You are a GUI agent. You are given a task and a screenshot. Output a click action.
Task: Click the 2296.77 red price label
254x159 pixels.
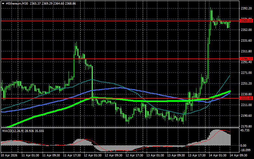(x=246, y=59)
